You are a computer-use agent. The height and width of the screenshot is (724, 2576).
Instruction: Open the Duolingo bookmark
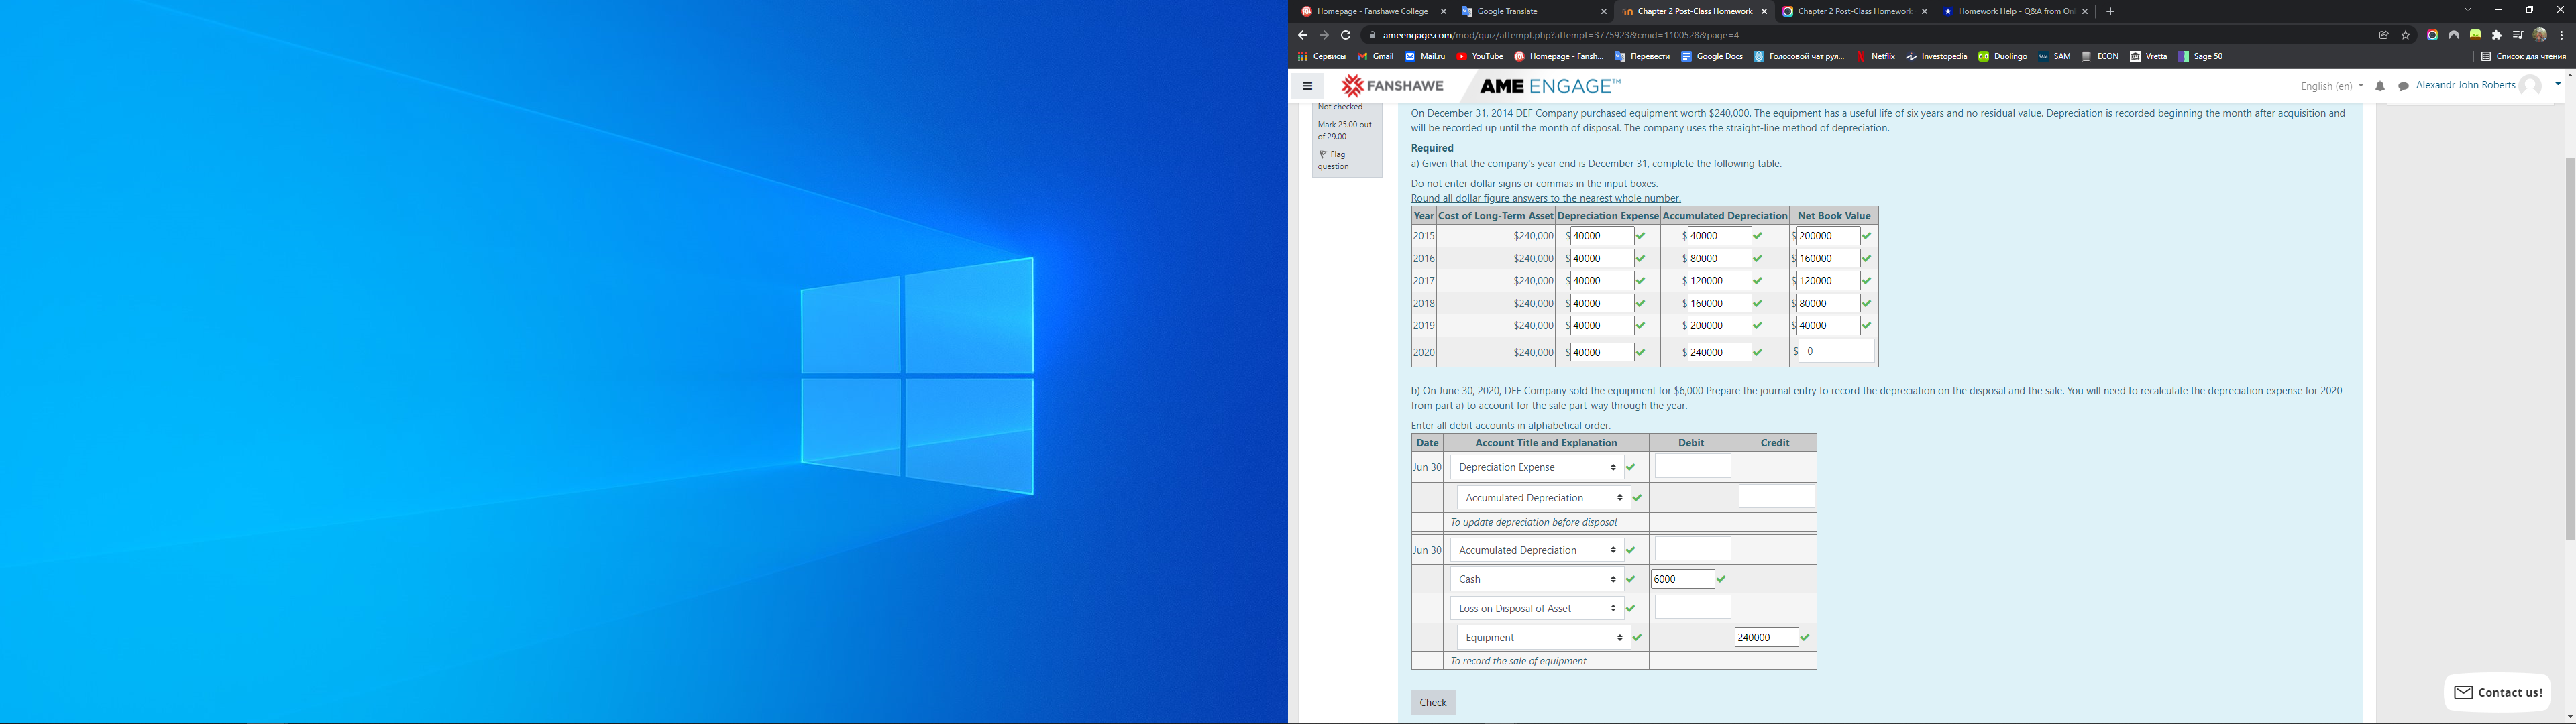(x=2002, y=57)
